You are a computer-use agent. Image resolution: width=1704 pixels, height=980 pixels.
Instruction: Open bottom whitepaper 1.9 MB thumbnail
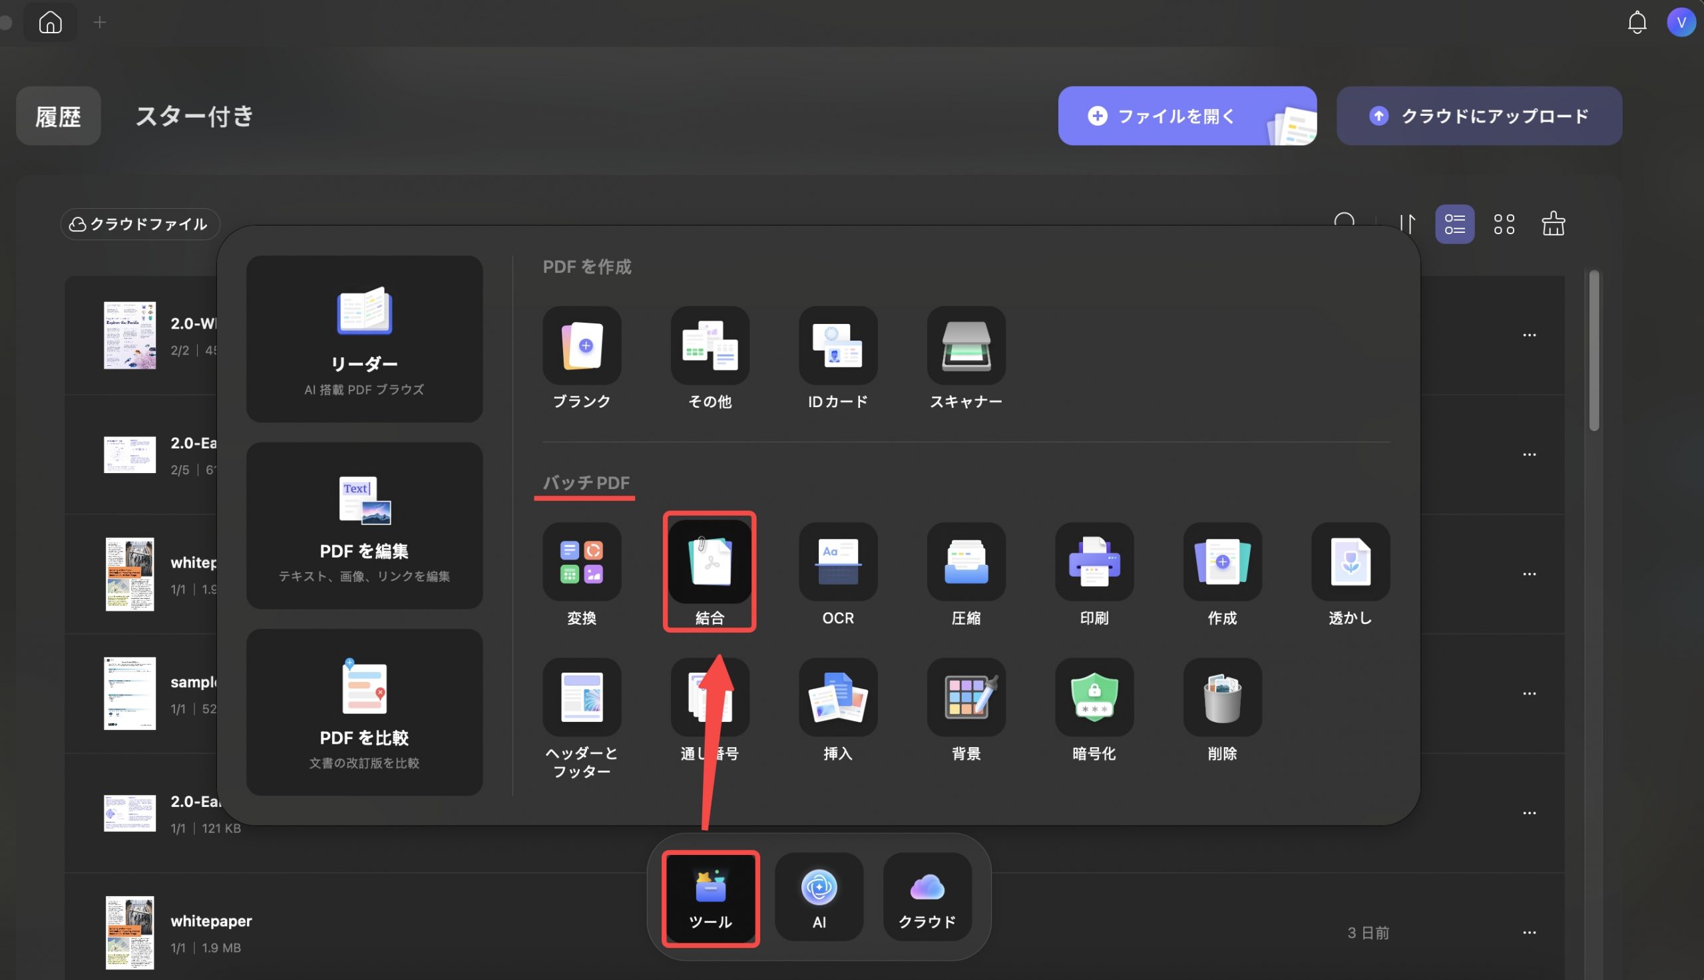130,933
